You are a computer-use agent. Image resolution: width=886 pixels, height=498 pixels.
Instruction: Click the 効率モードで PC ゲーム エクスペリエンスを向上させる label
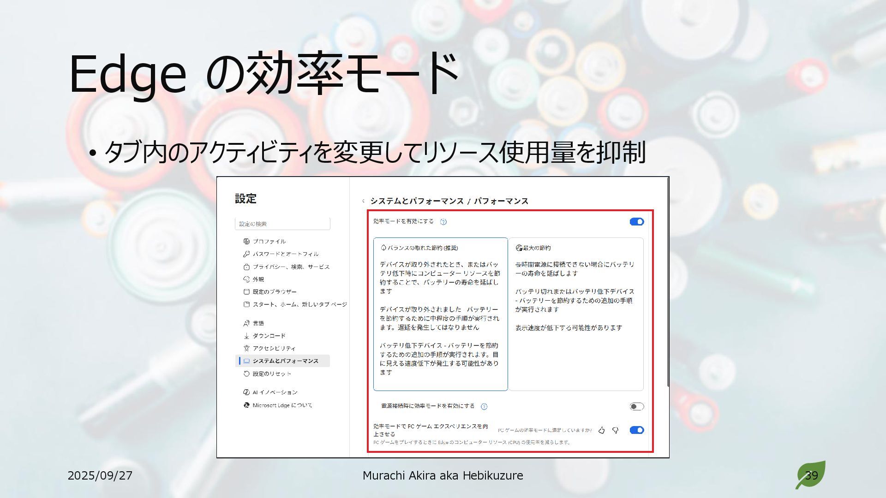(431, 430)
